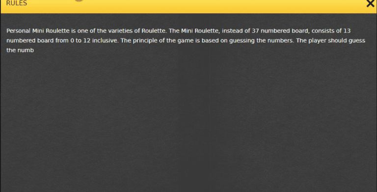
Task: Close the Rules panel with the X
Action: coord(370,3)
